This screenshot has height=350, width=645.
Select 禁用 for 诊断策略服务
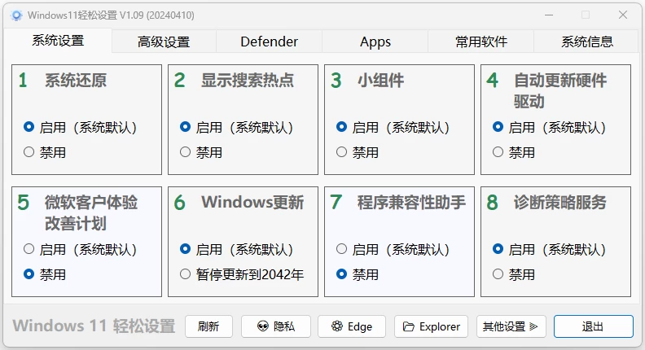(x=498, y=274)
